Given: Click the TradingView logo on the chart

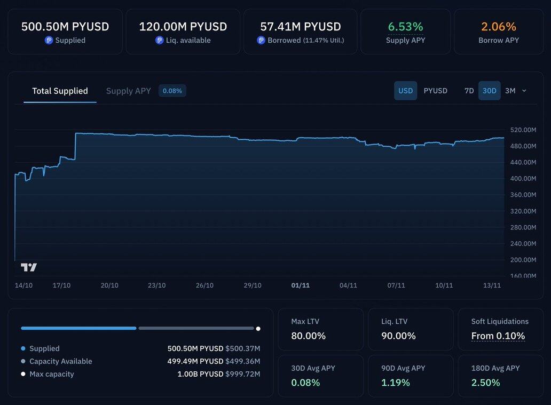Looking at the screenshot, I should tap(29, 267).
